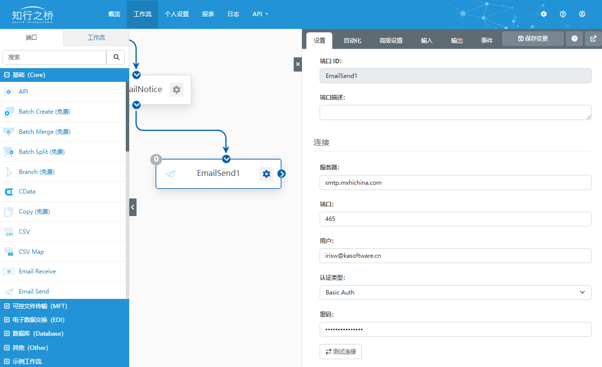
Task: Click the 测试连接 button
Action: [341, 352]
